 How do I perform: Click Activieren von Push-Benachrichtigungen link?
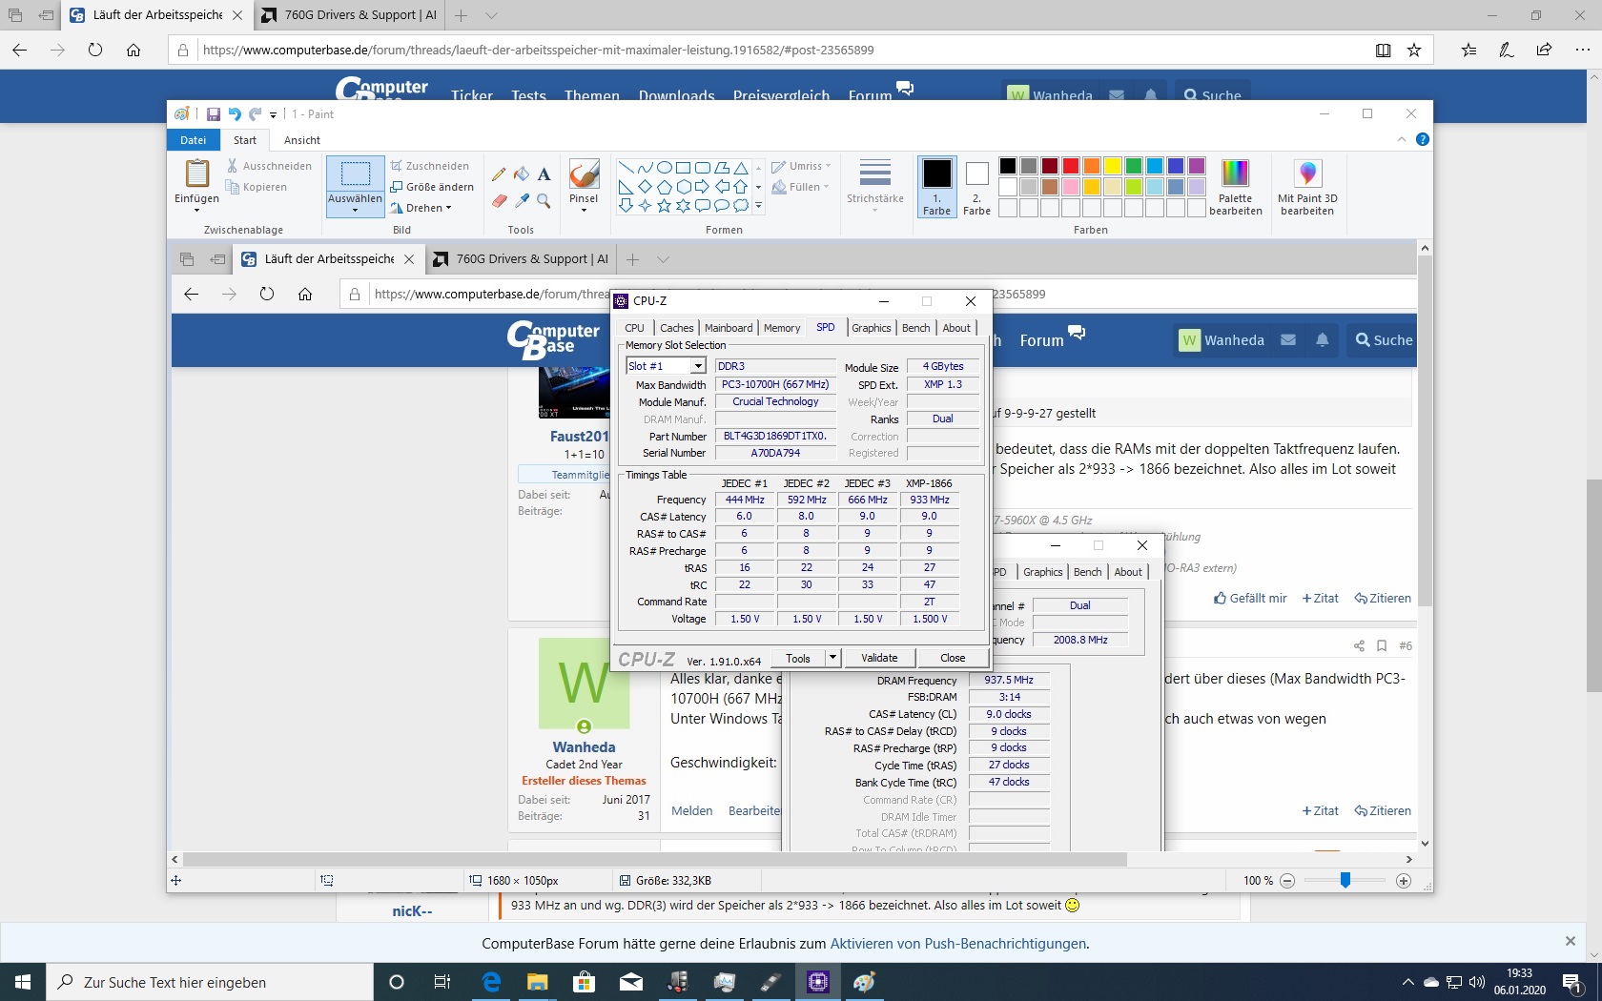point(958,944)
